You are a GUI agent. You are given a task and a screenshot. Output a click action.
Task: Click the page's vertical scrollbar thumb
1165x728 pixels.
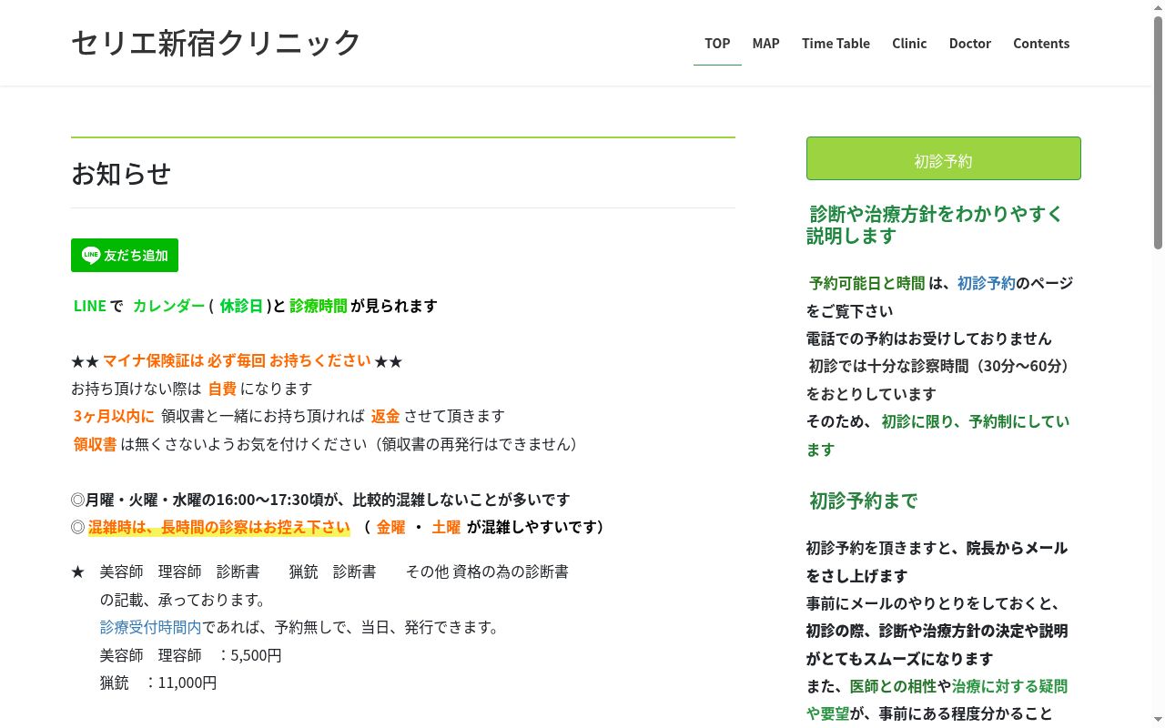point(1158,132)
